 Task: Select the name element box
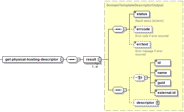(x=163, y=73)
